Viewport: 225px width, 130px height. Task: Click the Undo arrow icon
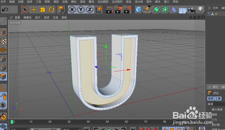click(x=5, y=10)
